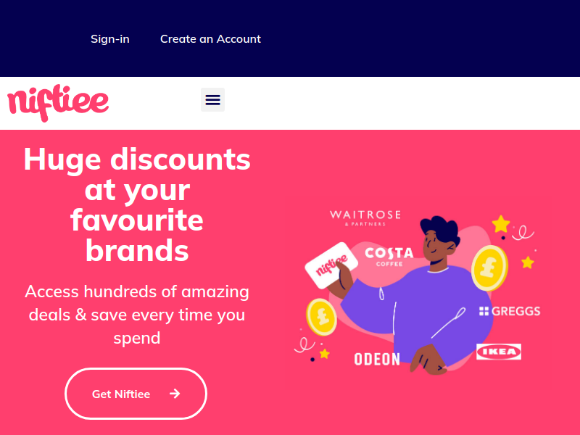Select the Greggs brand logo
580x435 pixels.
click(510, 311)
